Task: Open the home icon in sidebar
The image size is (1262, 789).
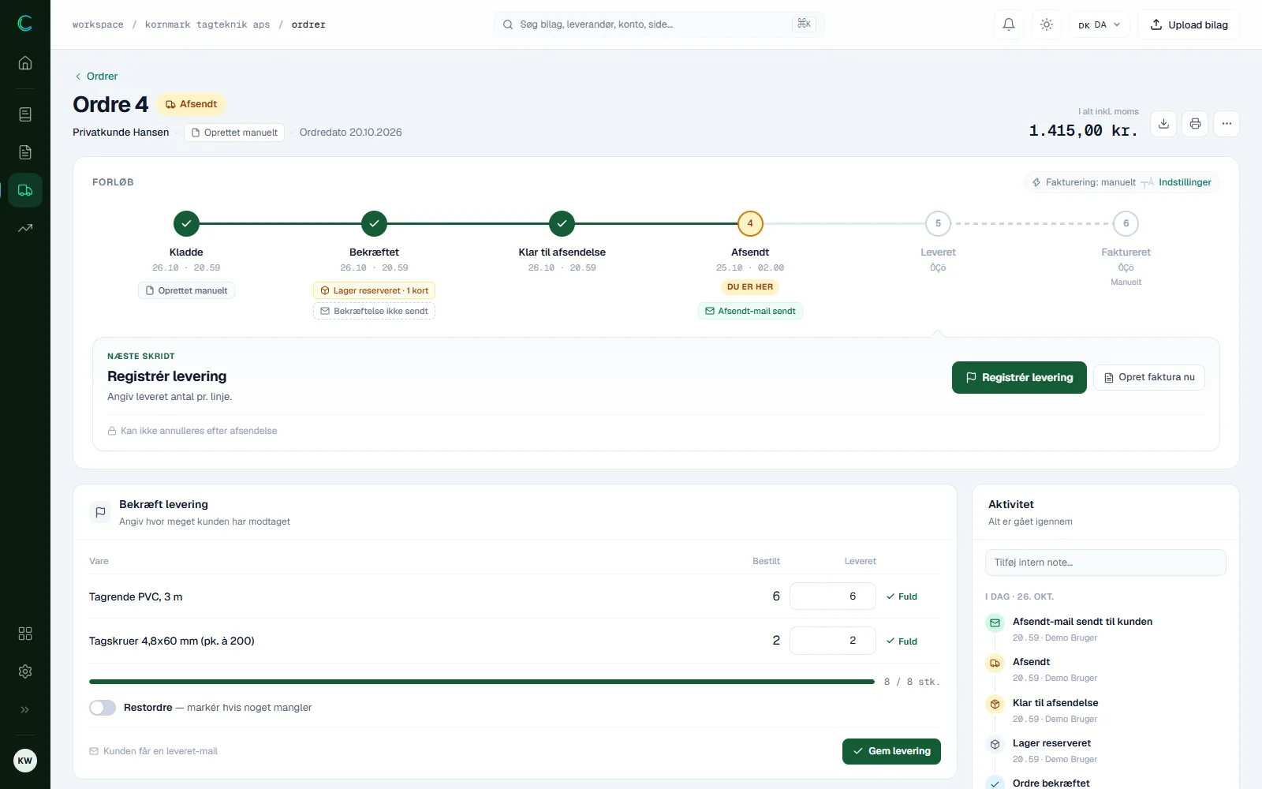Action: pyautogui.click(x=25, y=63)
